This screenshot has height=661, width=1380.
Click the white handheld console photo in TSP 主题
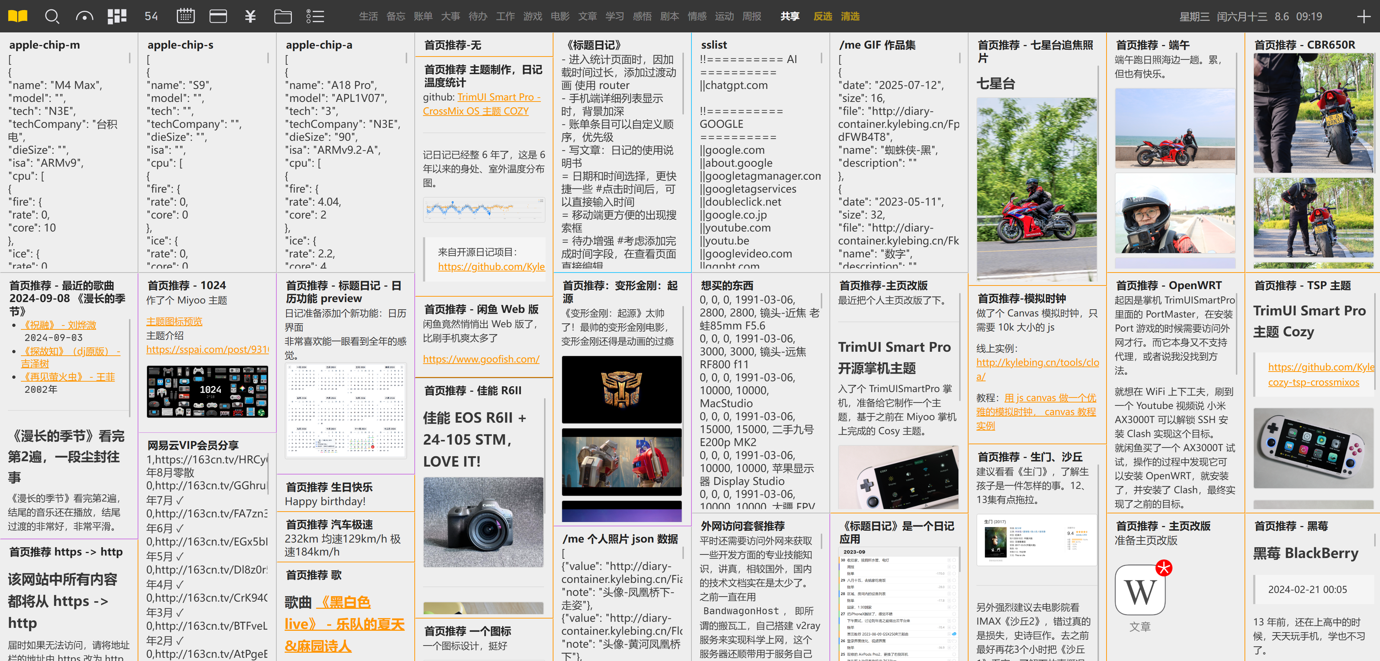[x=1313, y=448]
